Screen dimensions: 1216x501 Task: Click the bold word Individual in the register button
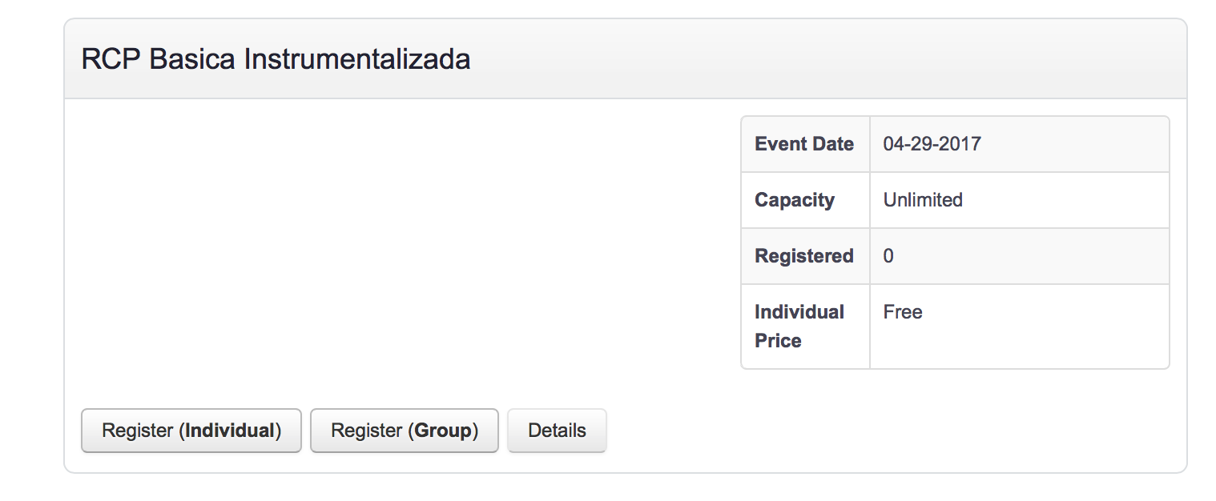click(x=231, y=431)
